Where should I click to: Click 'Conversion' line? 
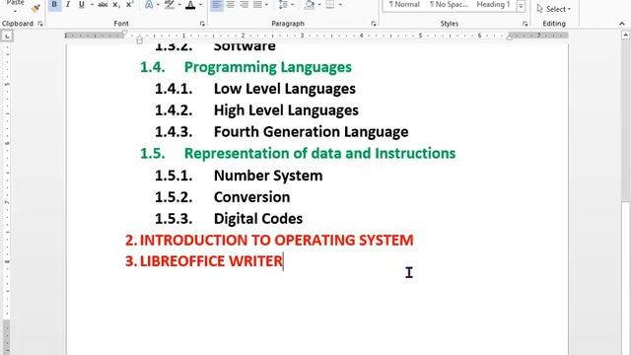pyautogui.click(x=252, y=197)
